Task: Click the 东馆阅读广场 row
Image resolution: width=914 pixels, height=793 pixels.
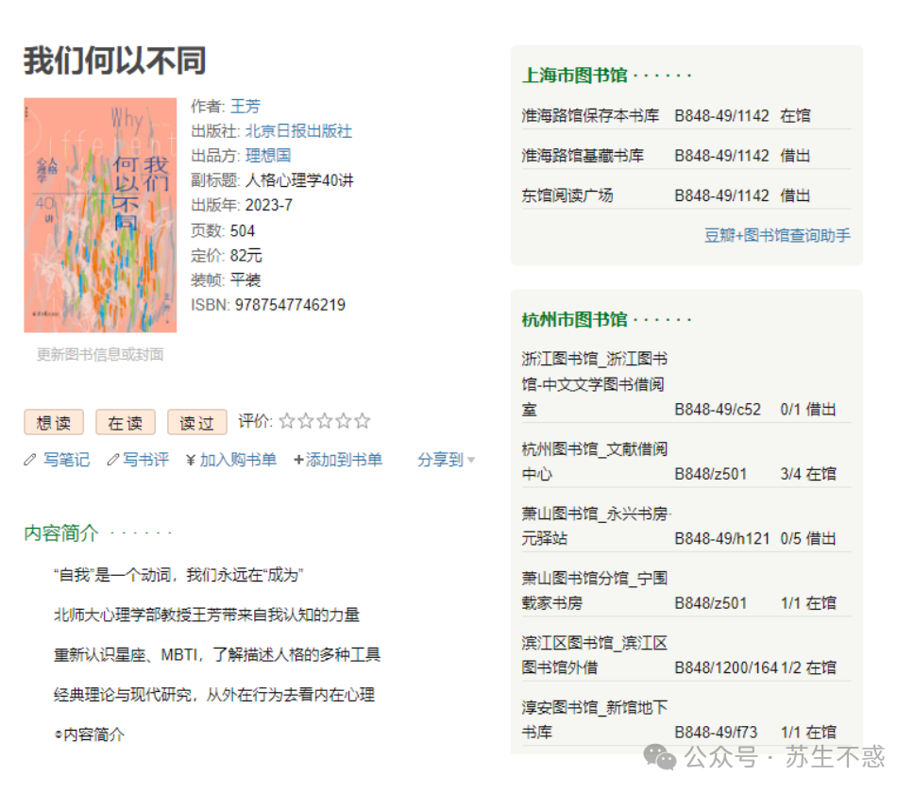Action: [686, 195]
